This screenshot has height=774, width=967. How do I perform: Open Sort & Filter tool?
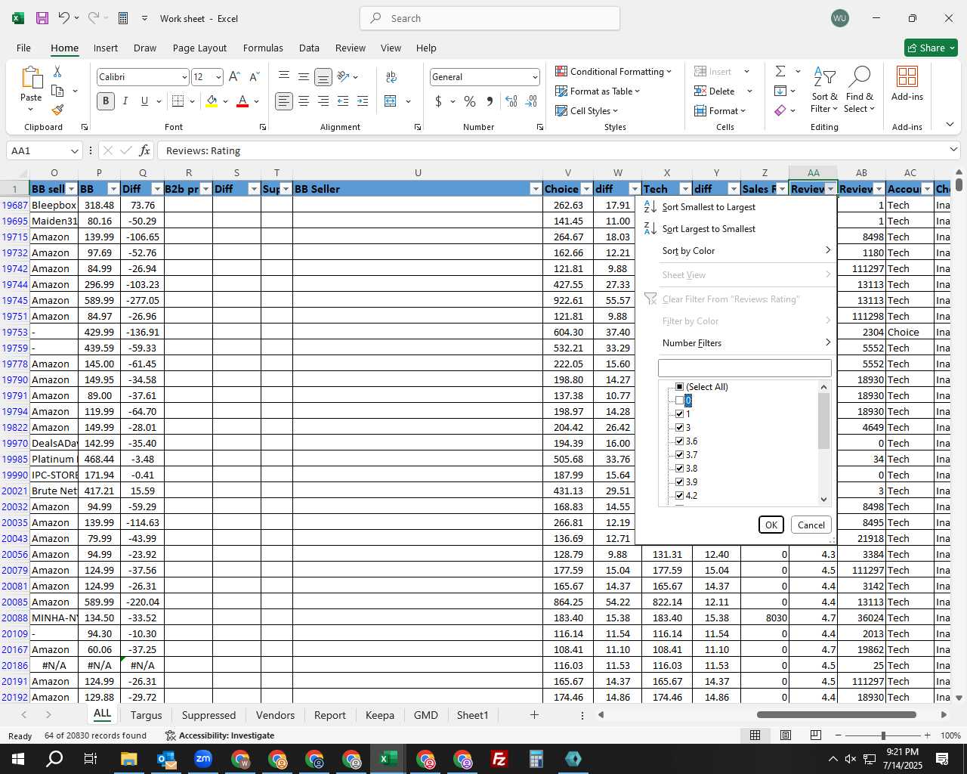pos(824,90)
